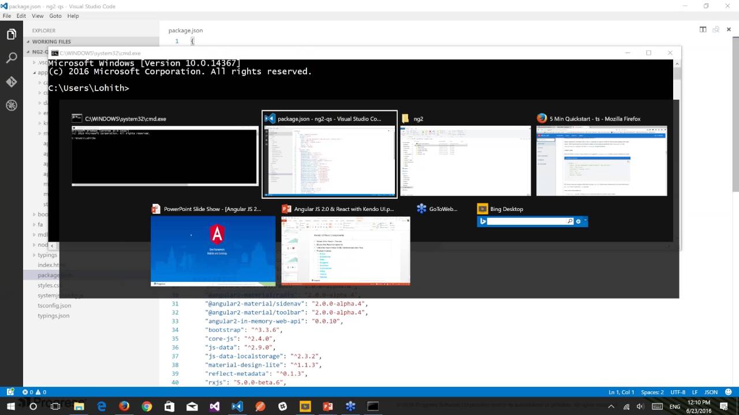Open the Explorer view in activity bar

click(x=12, y=35)
